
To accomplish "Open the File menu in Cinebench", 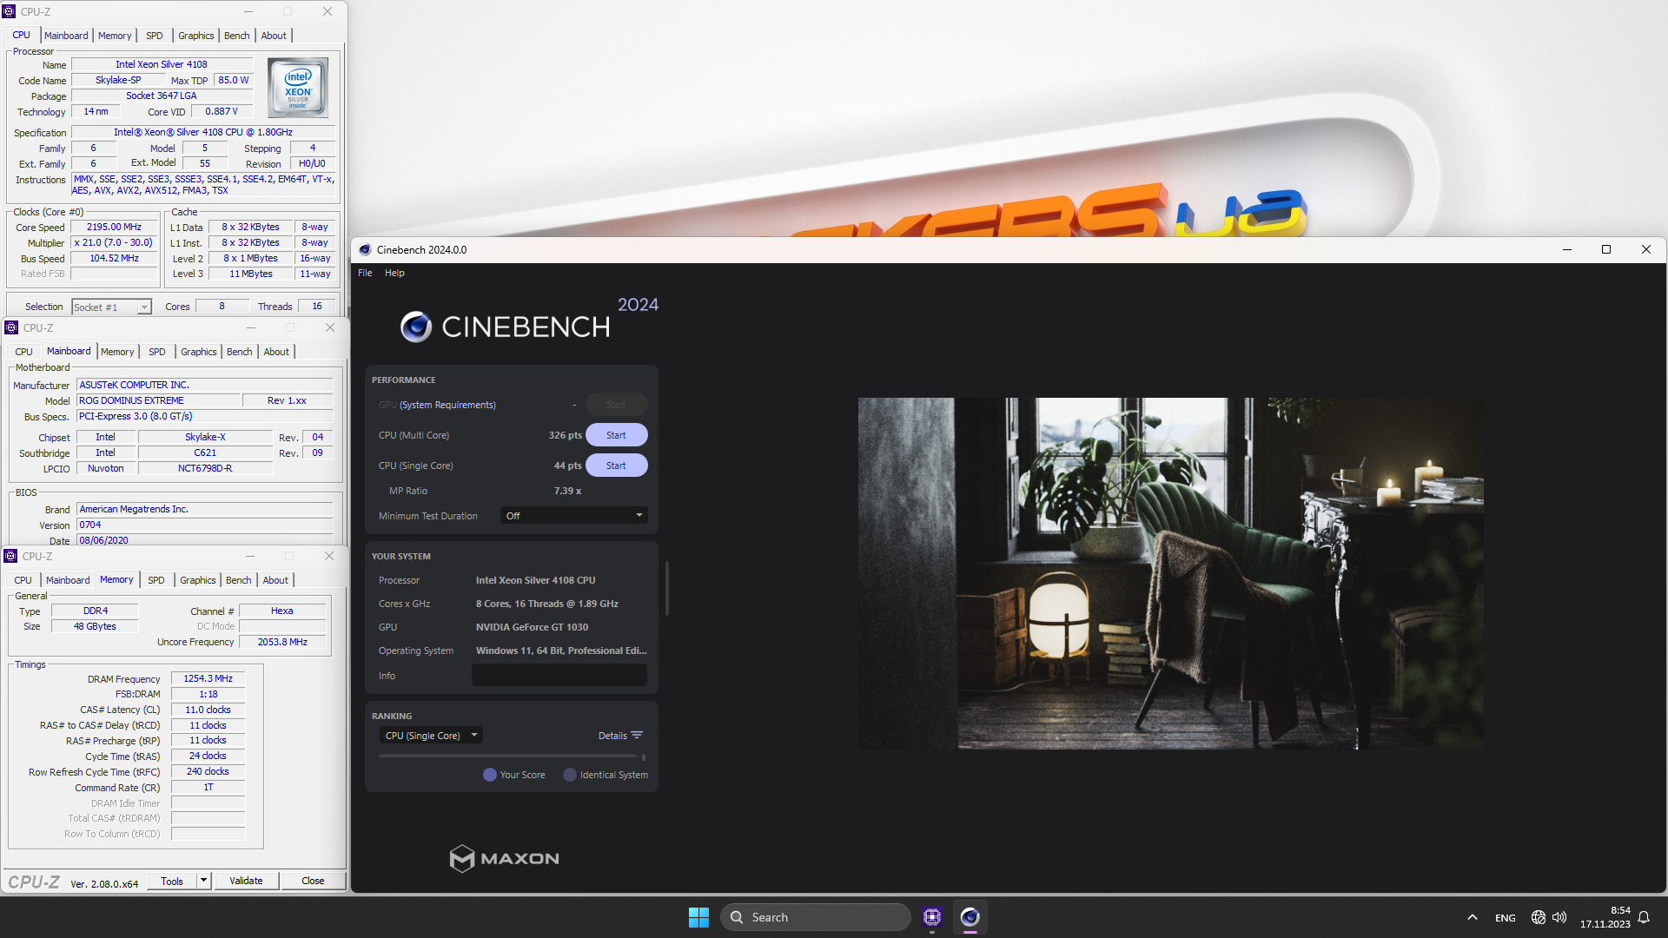I will pyautogui.click(x=365, y=273).
